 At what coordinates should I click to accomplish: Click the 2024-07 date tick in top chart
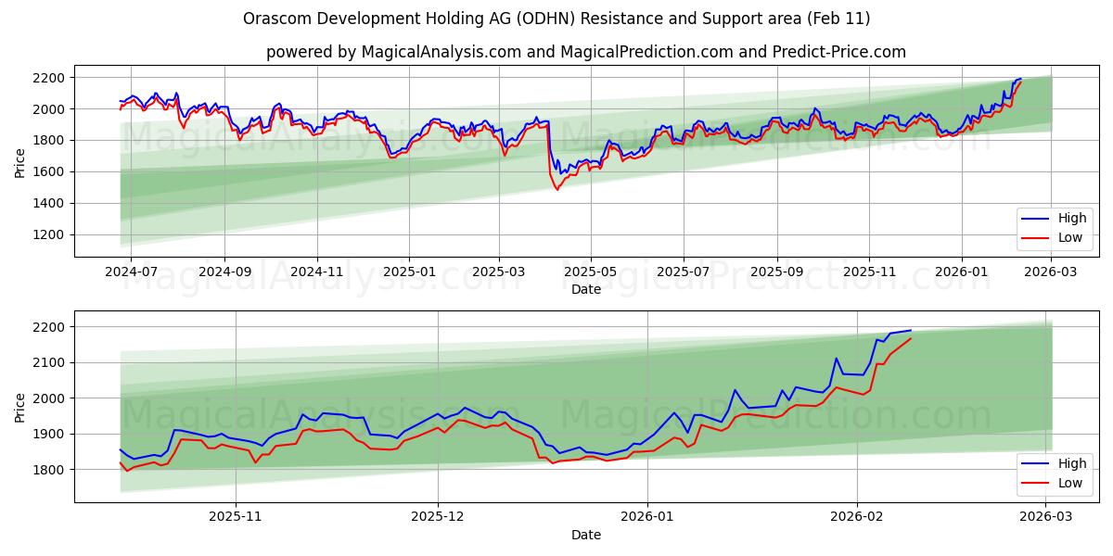(x=131, y=272)
